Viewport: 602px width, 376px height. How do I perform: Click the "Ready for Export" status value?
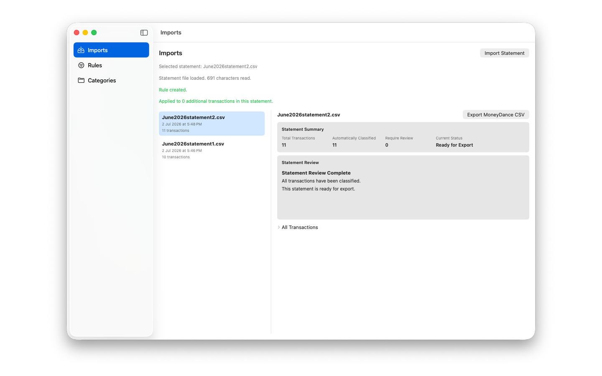click(454, 145)
